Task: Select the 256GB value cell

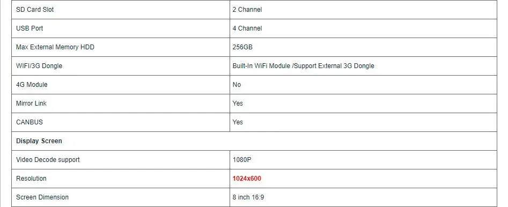Action: (363, 47)
